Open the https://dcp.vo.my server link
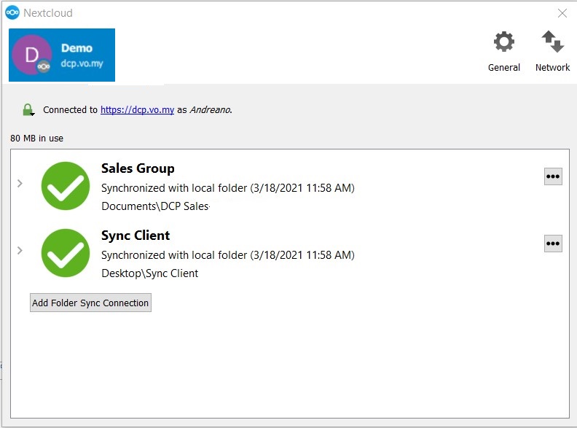The image size is (577, 428). coord(137,110)
